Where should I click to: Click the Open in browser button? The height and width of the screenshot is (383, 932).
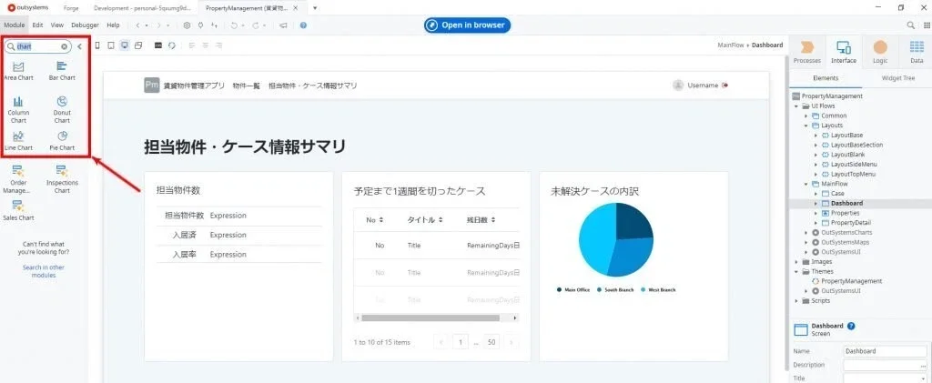(467, 25)
